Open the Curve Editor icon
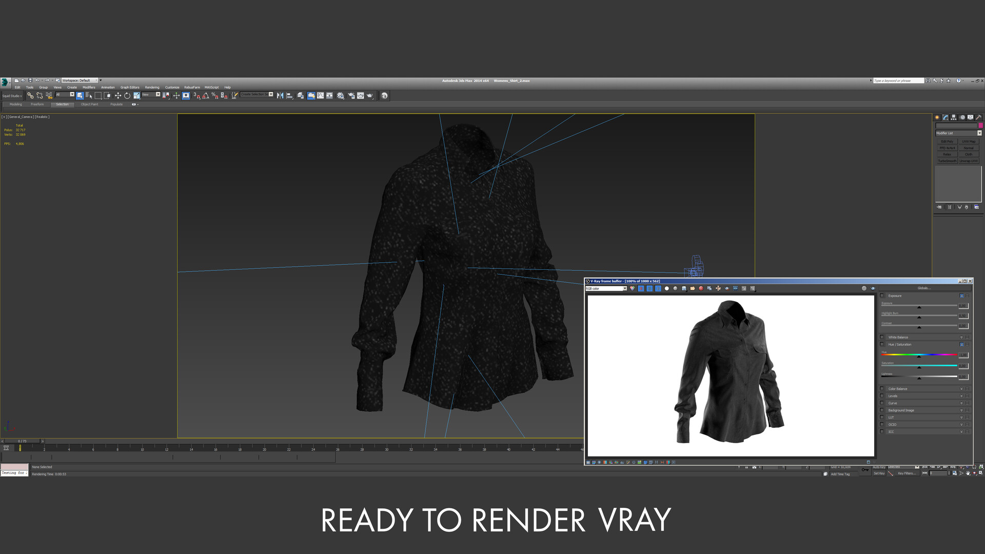The image size is (985, 554). 320,95
